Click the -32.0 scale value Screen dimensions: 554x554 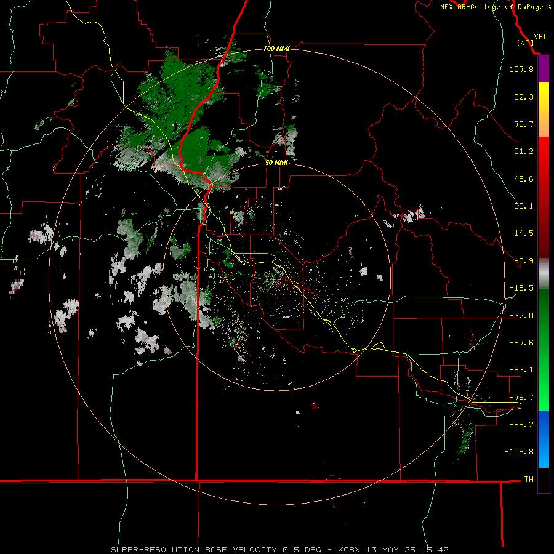521,316
